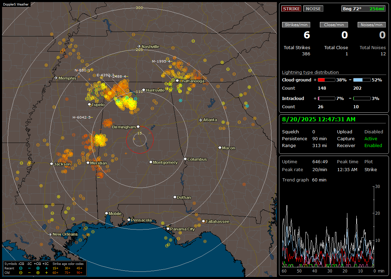Click the date and time 8/20/2025 12:47:31 AM
Image resolution: width=391 pixels, height=279 pixels.
pos(319,119)
